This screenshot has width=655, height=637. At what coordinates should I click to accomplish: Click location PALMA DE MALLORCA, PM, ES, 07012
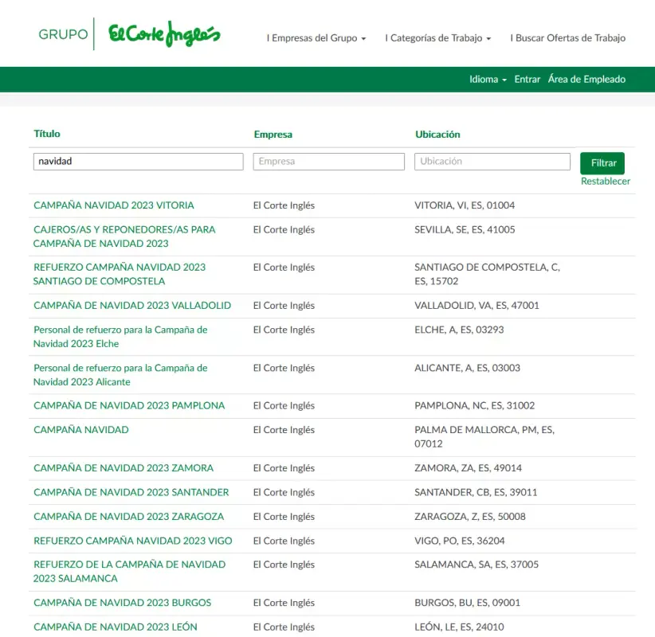coord(484,436)
